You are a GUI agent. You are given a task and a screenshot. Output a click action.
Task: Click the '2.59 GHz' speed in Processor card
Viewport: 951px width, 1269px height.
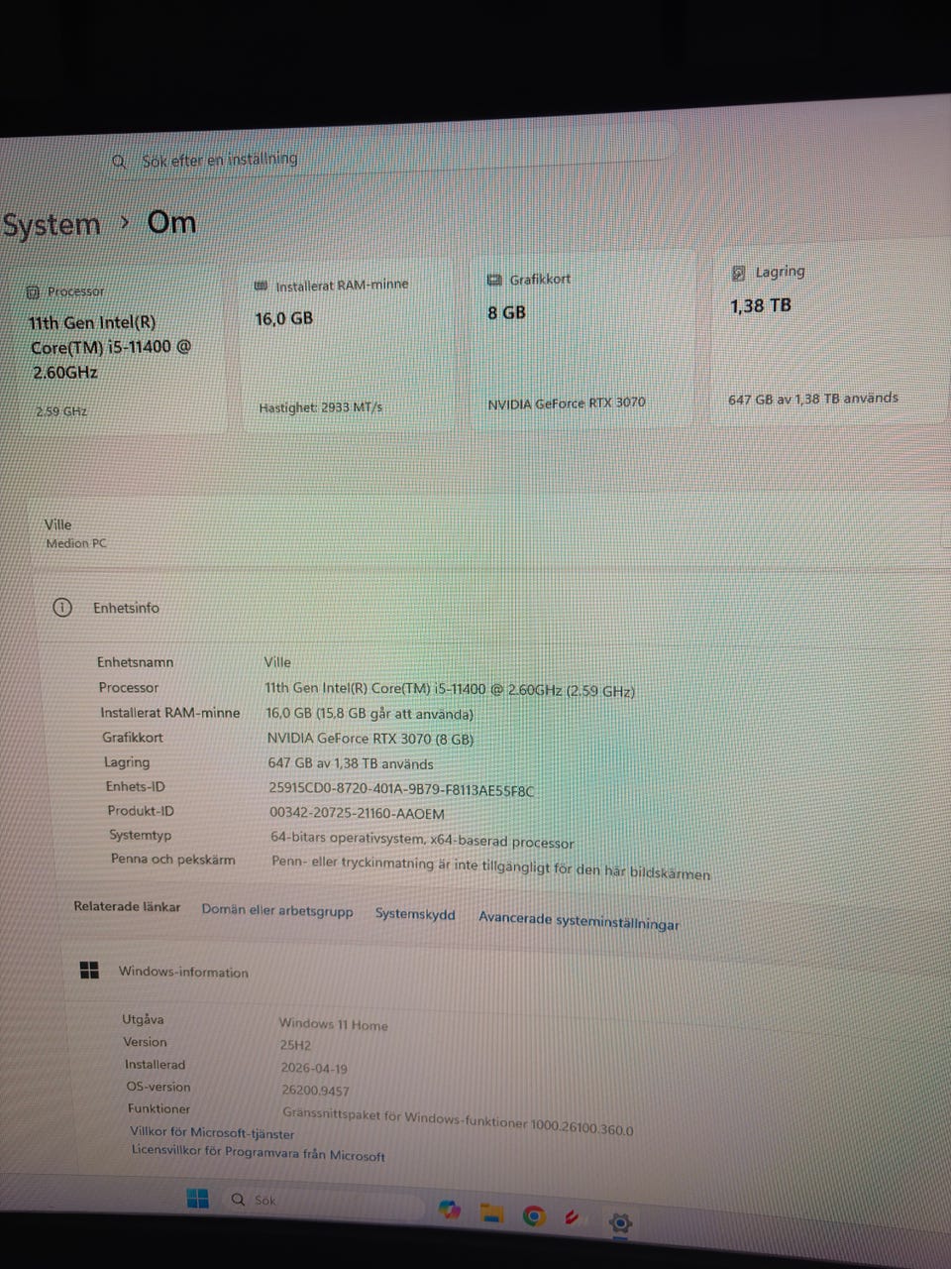61,411
